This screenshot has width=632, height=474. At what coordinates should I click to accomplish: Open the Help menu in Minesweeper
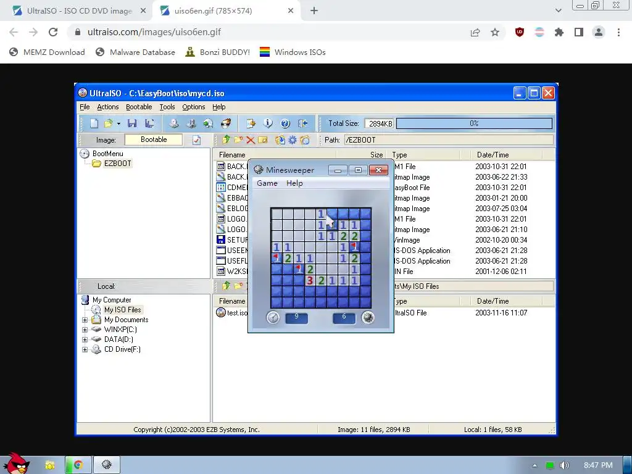[x=294, y=183]
